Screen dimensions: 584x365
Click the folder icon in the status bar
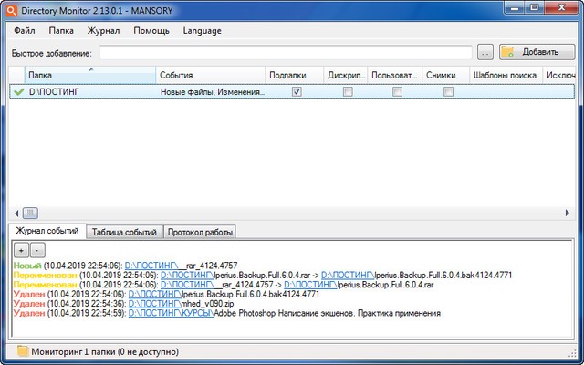click(x=22, y=350)
